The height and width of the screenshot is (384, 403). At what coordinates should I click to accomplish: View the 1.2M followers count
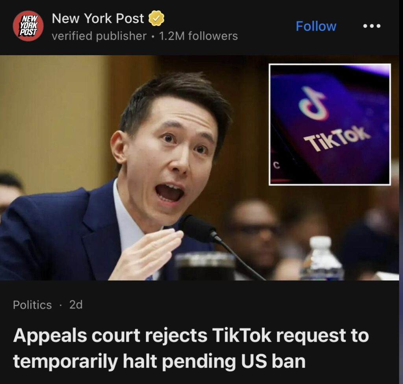[x=198, y=36]
